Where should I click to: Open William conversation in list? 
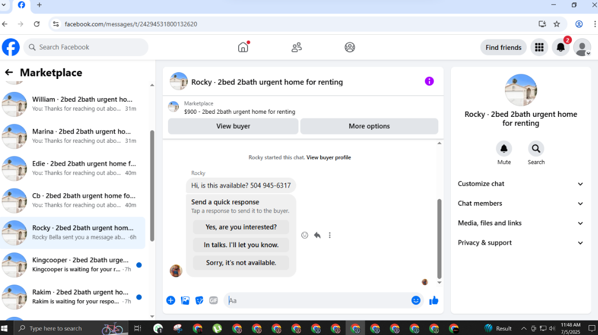coord(72,104)
